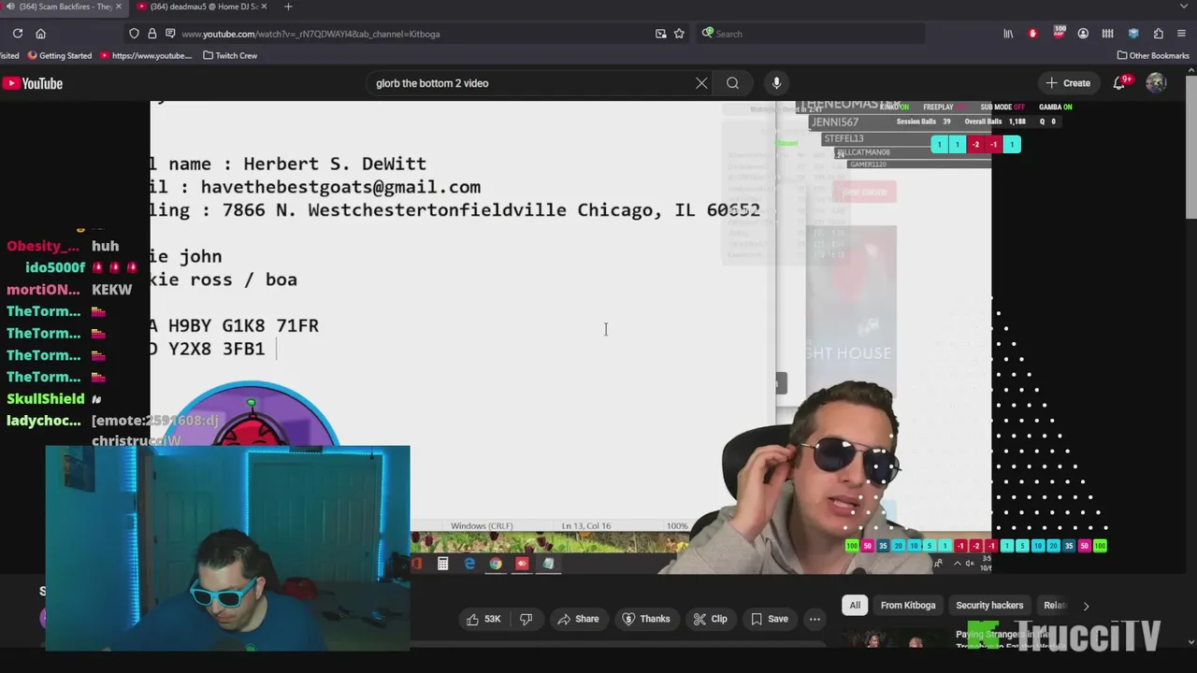Show all tabs list dropdown

click(x=1184, y=7)
